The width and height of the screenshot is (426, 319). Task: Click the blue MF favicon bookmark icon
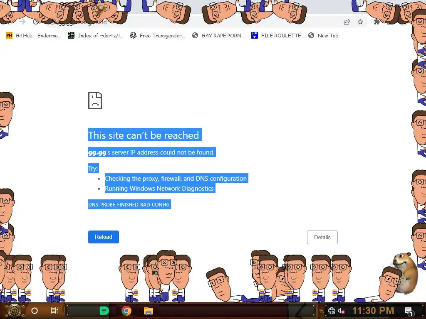tap(254, 35)
